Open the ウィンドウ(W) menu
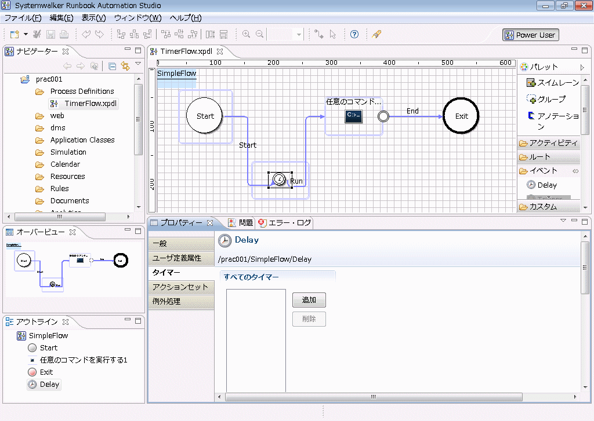 137,18
